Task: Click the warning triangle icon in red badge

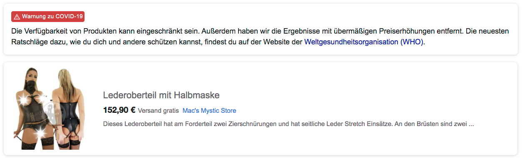Action: (x=17, y=17)
